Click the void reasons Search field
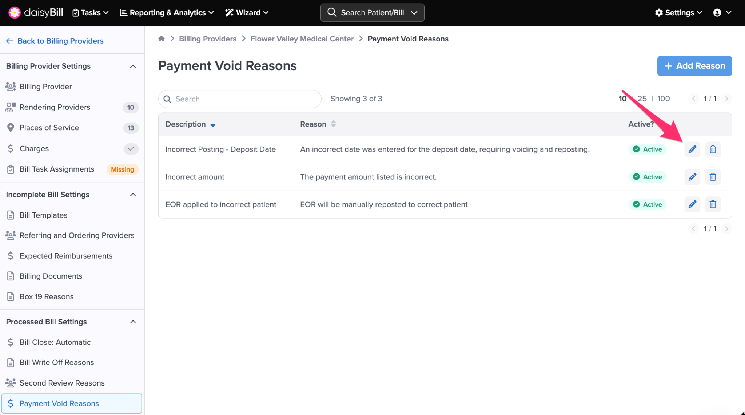 [240, 99]
